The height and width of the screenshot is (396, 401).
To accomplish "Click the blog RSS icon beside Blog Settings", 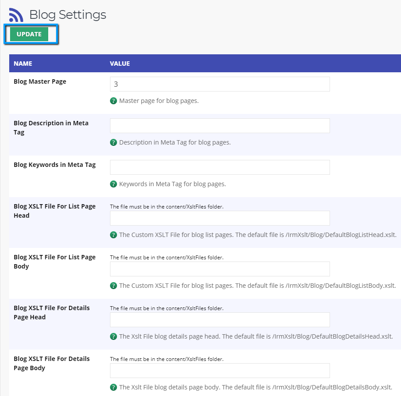I will [16, 15].
